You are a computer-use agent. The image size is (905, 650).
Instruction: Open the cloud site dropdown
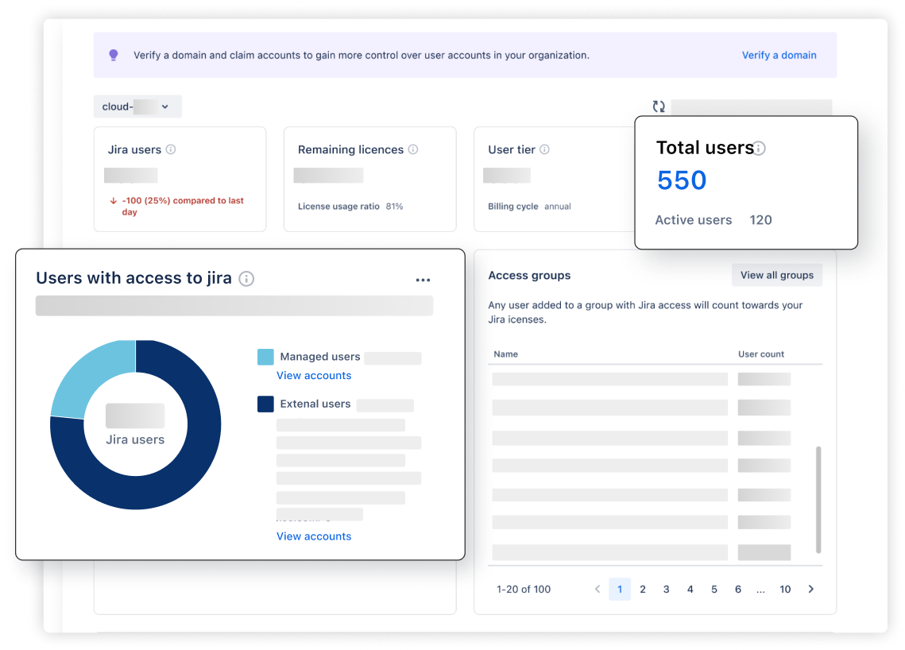tap(137, 106)
